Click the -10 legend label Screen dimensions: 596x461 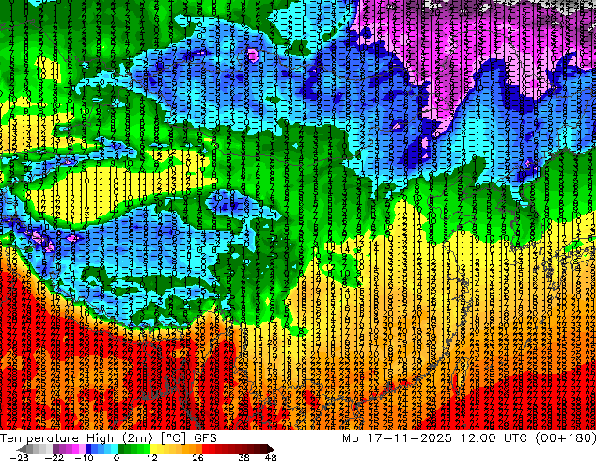pos(84,457)
